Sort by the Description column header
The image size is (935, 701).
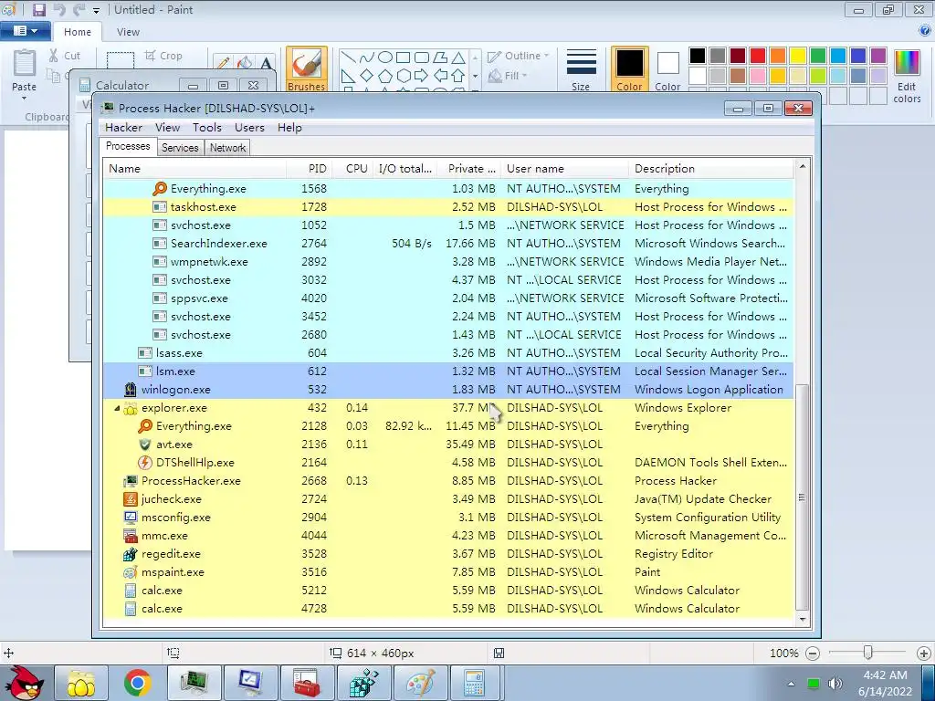pyautogui.click(x=710, y=169)
